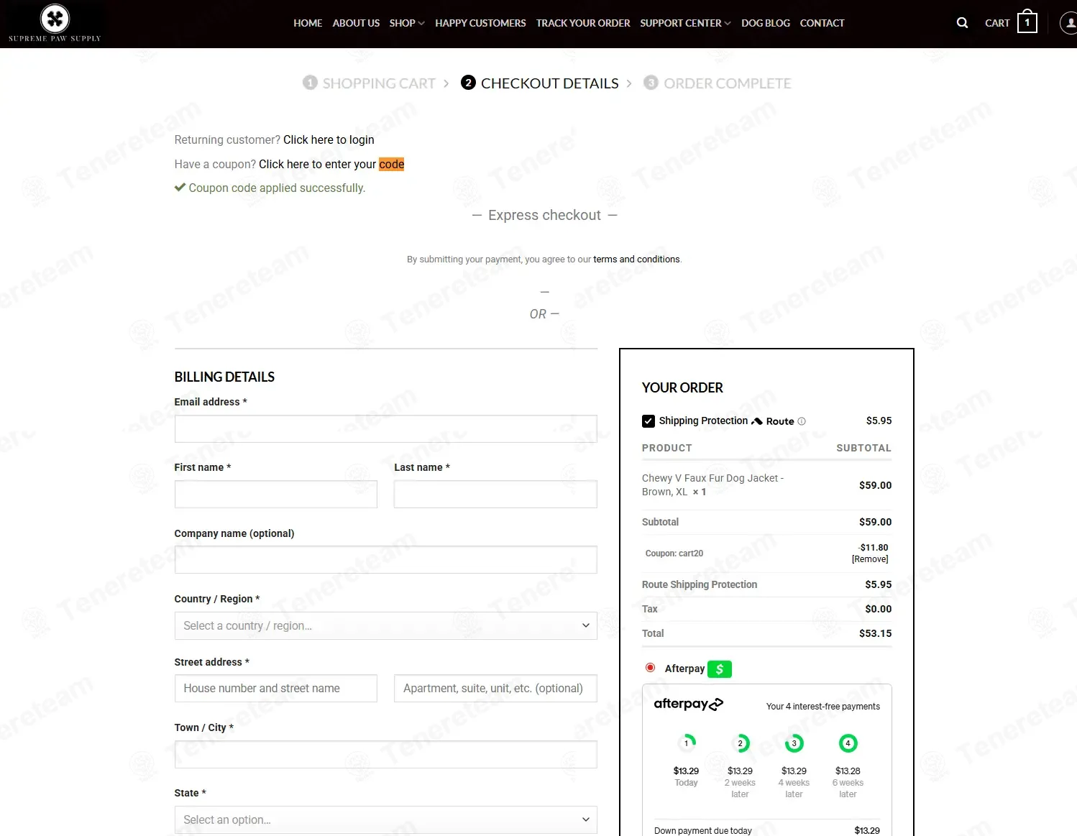Click here to enter your code

click(331, 164)
